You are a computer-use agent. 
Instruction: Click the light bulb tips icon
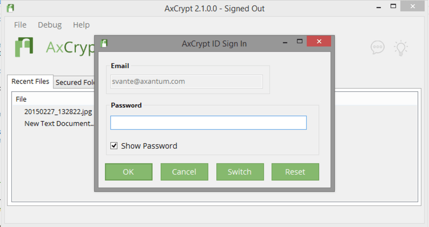[401, 48]
